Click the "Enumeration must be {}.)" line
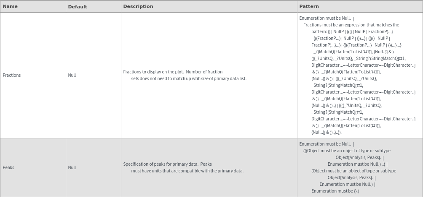 (x=335, y=191)
